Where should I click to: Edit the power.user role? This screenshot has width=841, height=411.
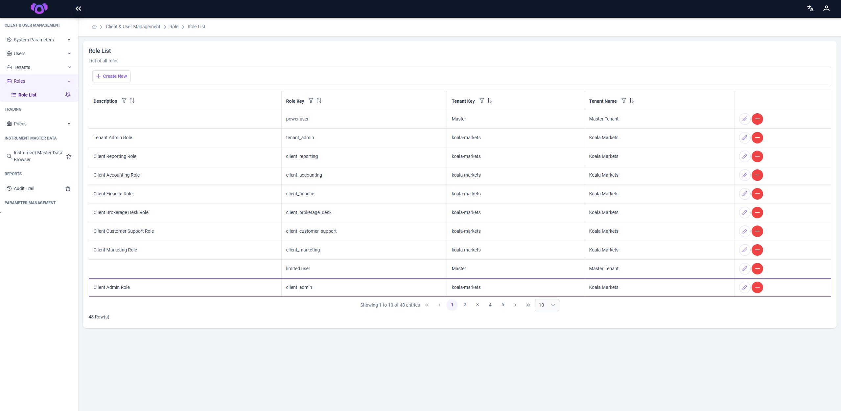(x=745, y=119)
